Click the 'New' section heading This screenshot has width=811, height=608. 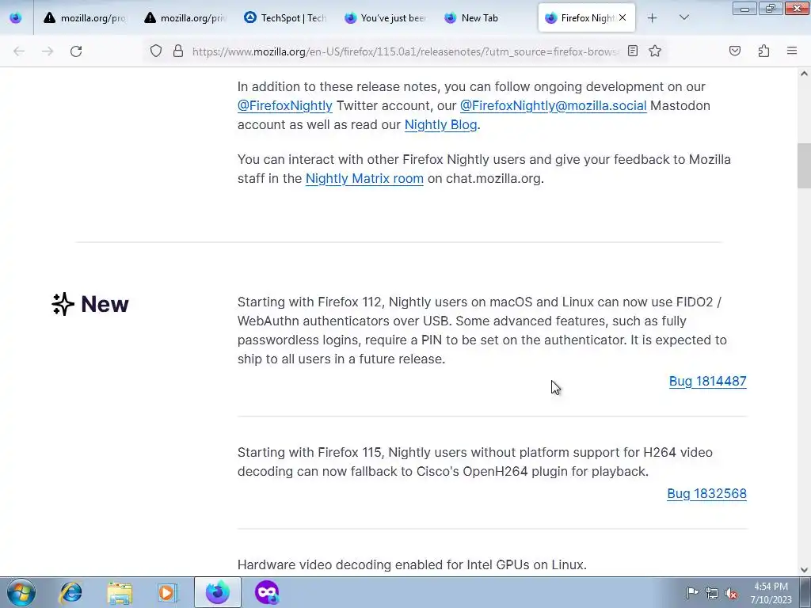[x=105, y=304]
